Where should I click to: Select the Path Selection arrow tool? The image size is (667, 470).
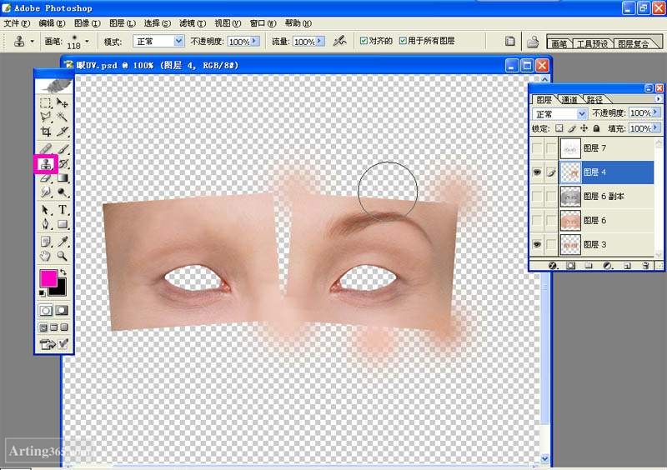(46, 210)
